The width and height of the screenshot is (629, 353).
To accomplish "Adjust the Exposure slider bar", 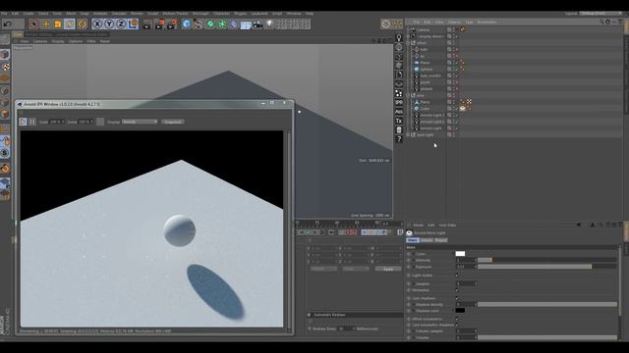I will coord(546,267).
